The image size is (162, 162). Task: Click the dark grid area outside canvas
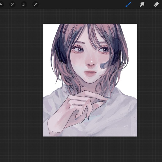(20, 89)
